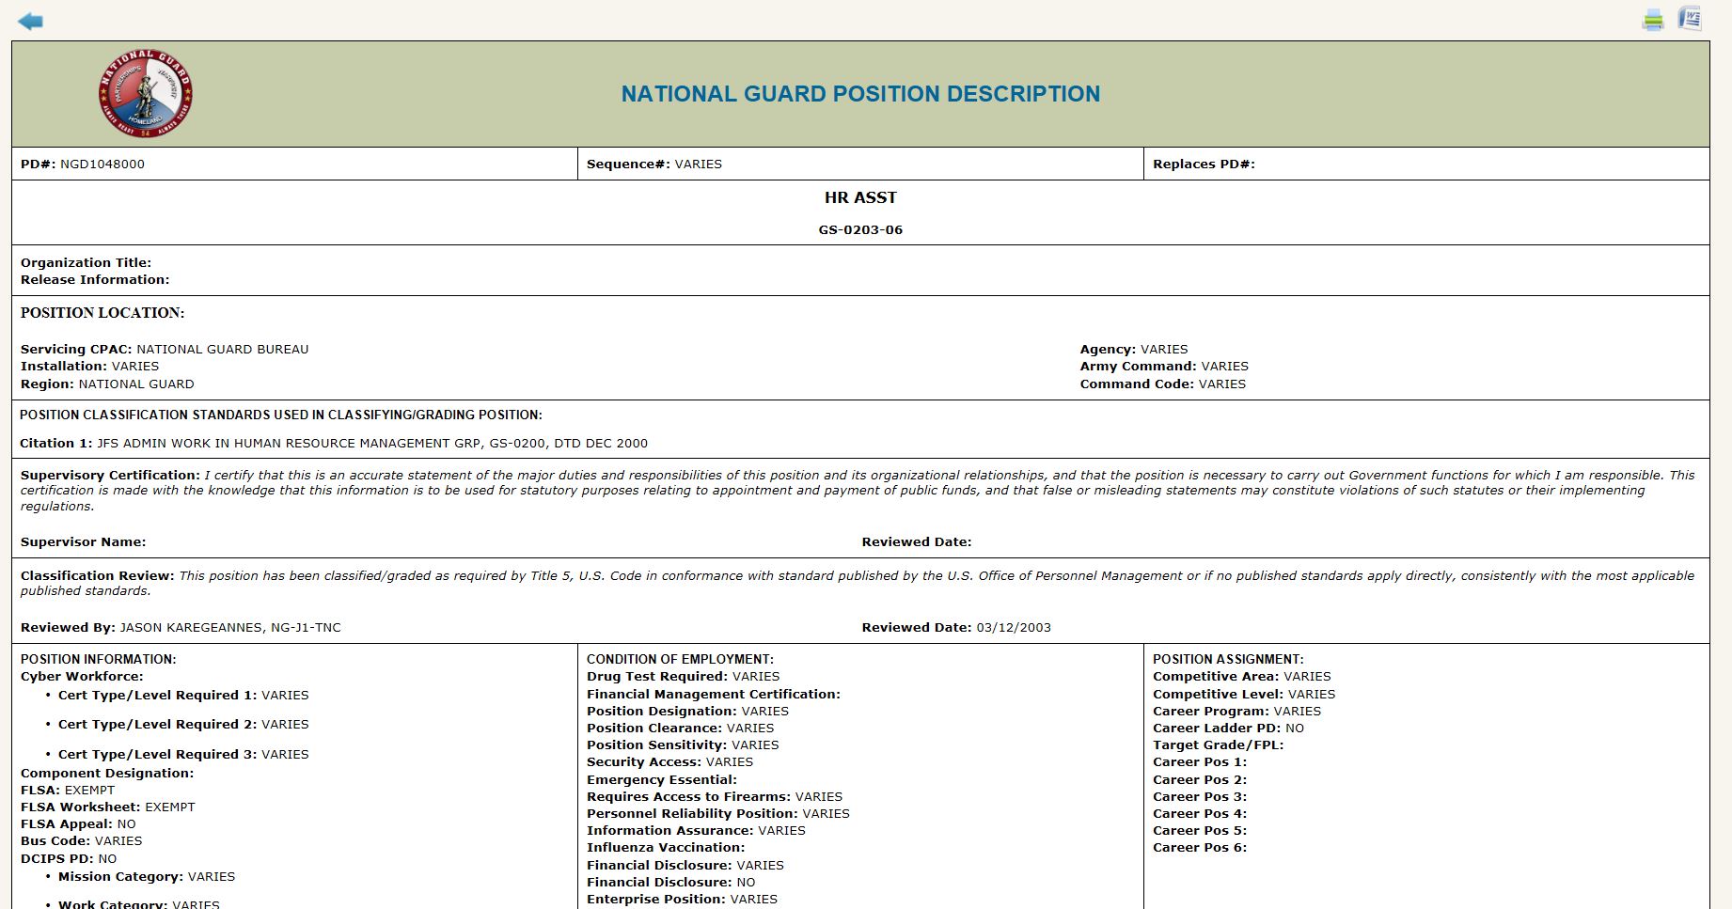
Task: Click the blue back arrow icon
Action: pyautogui.click(x=30, y=21)
